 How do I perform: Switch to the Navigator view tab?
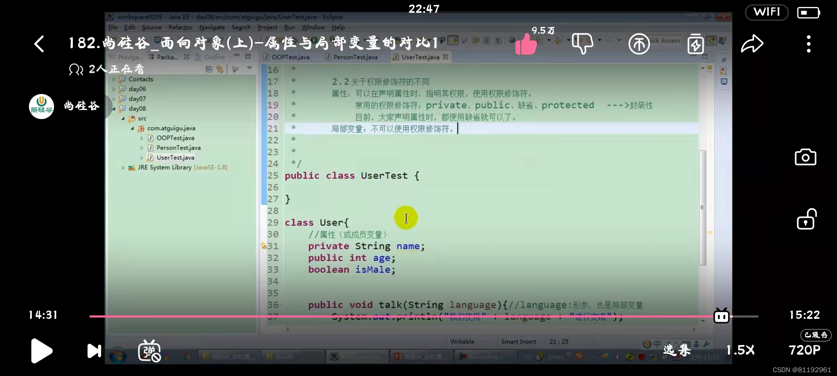click(126, 57)
